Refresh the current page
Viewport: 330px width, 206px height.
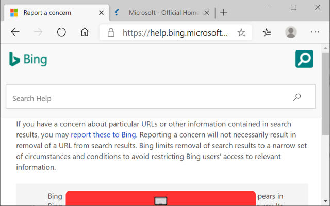coord(61,32)
